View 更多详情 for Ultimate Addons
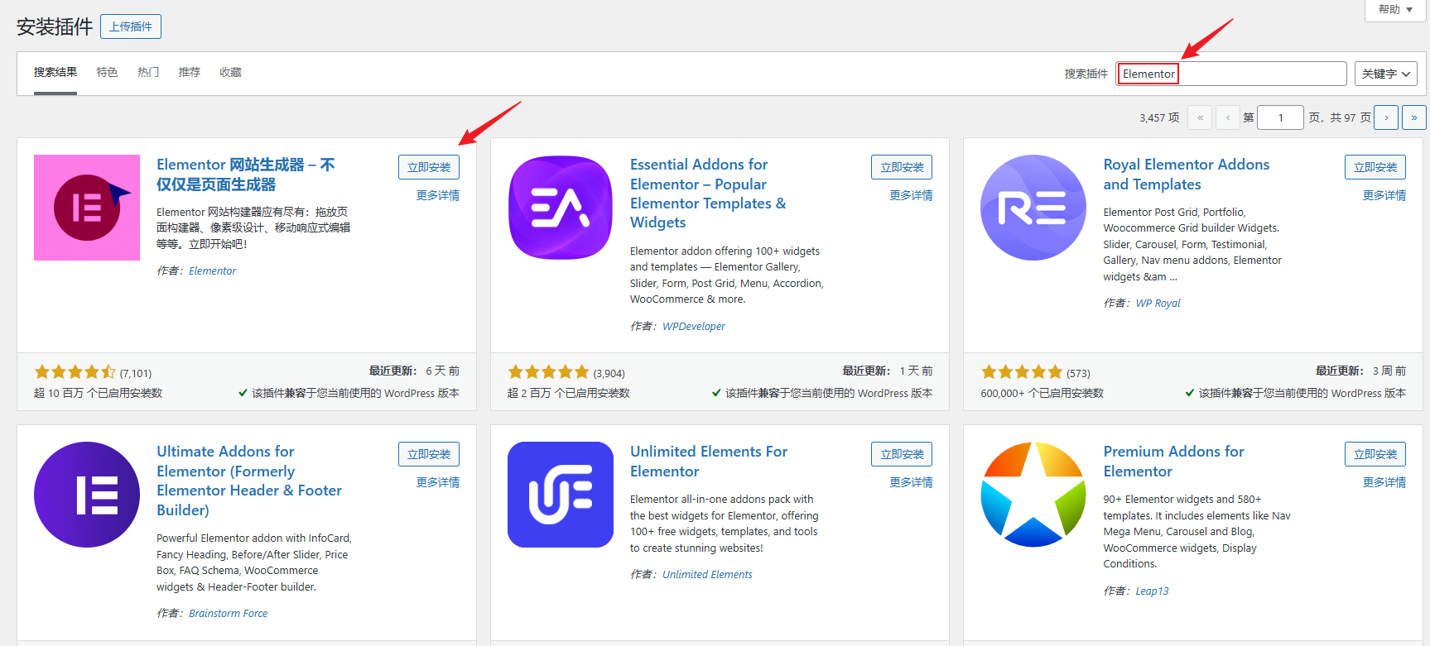This screenshot has width=1430, height=646. [438, 482]
